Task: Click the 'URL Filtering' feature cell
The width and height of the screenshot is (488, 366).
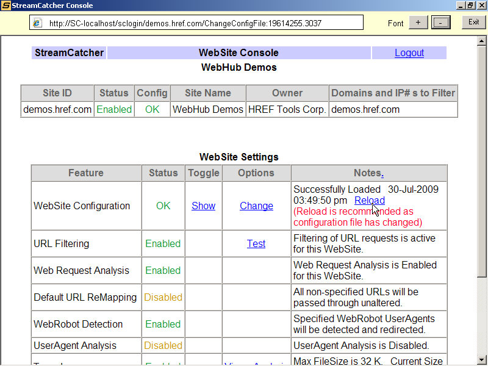Action: 86,243
